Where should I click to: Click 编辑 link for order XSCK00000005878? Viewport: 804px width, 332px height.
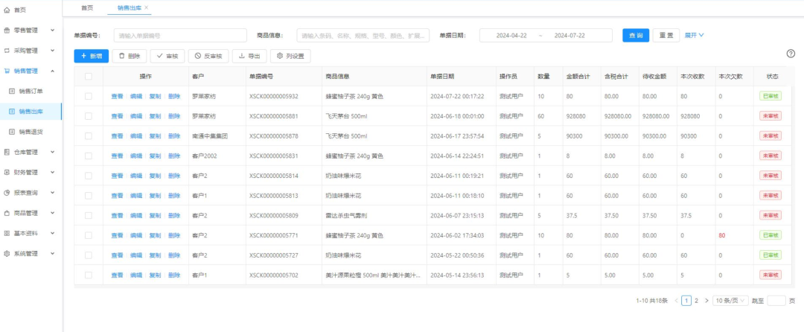click(136, 135)
